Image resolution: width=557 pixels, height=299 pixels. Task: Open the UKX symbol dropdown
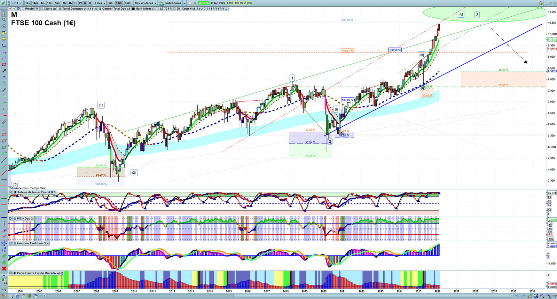pyautogui.click(x=17, y=3)
